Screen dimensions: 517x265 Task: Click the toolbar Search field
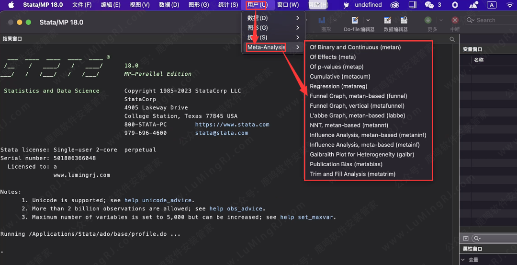coord(488,20)
